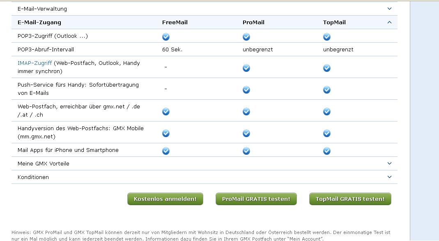
Task: Click TopMail 'unbegrenzt' interval value
Action: pos(338,50)
